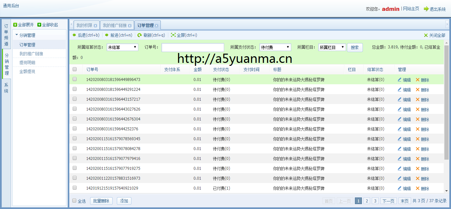
Task: Toggle the header select-all checkbox beside 订单号
Action: tap(75, 69)
